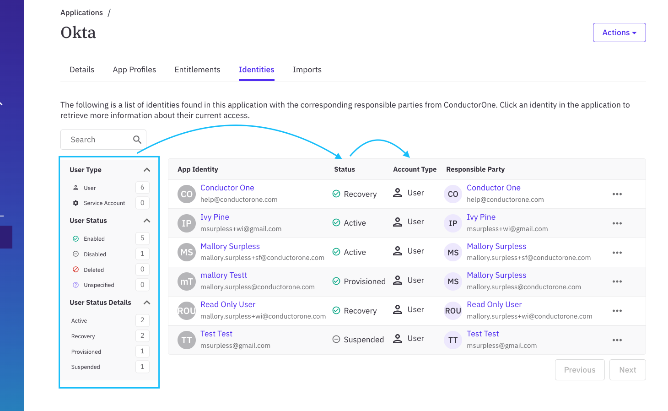
Task: Open more options for mallory Testt row
Action: point(617,281)
